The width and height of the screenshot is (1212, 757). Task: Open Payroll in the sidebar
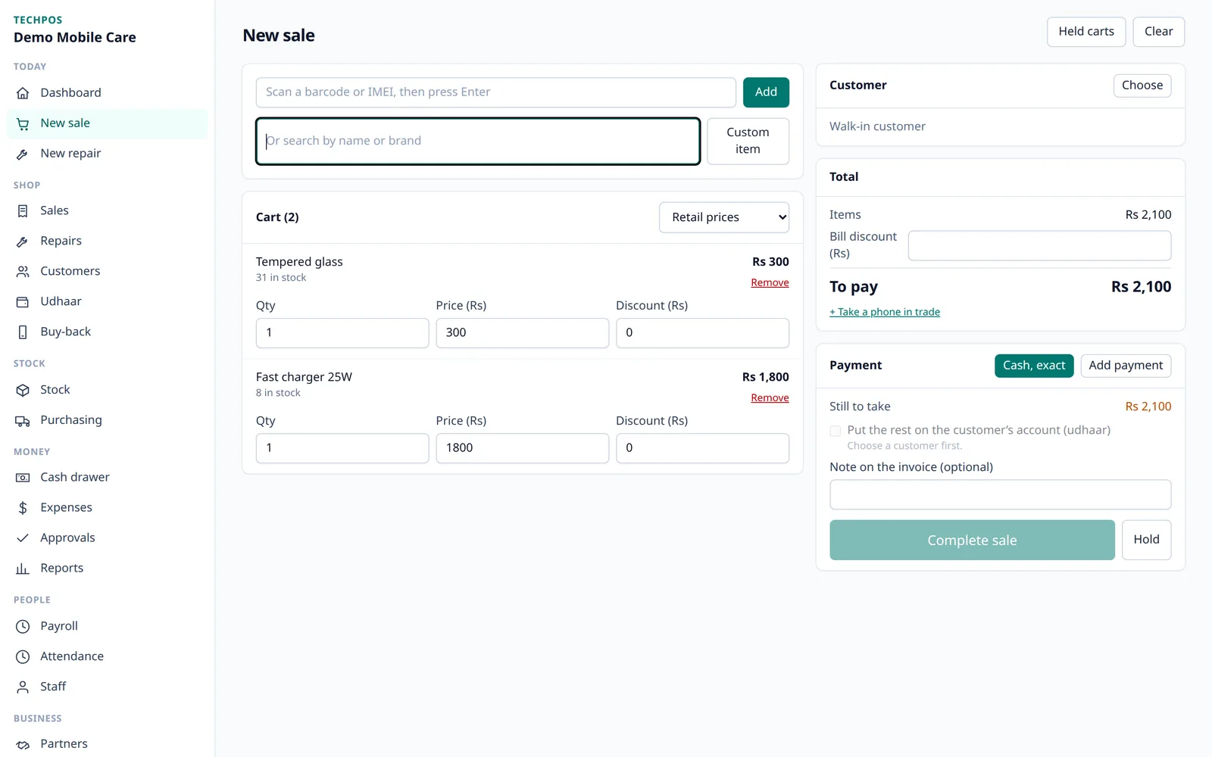(x=107, y=626)
